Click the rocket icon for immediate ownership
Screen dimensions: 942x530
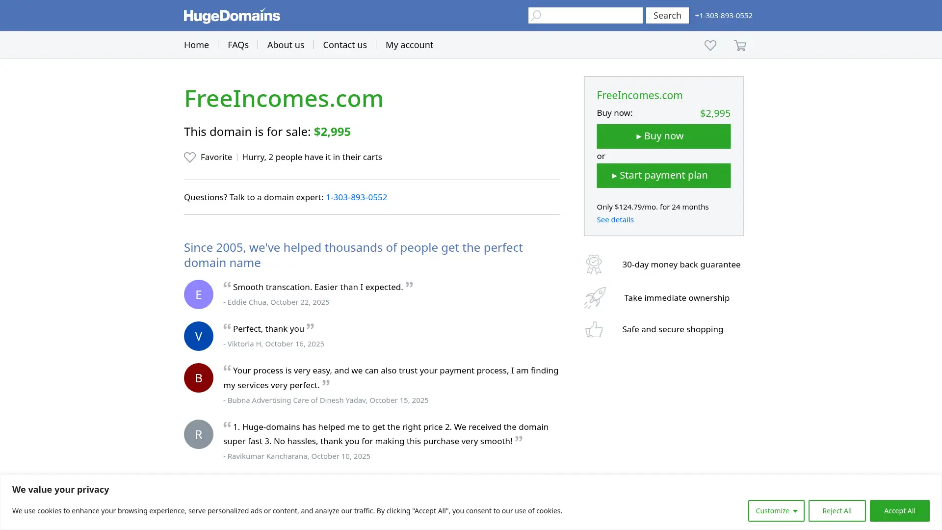tap(594, 297)
